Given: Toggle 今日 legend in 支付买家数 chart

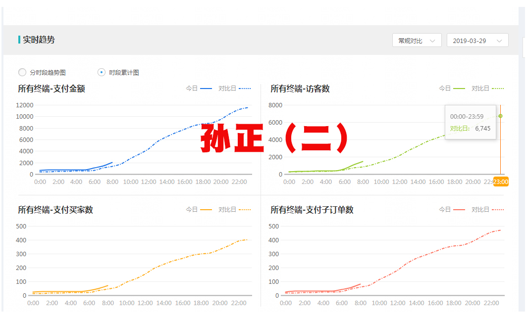Looking at the screenshot, I should tap(199, 210).
